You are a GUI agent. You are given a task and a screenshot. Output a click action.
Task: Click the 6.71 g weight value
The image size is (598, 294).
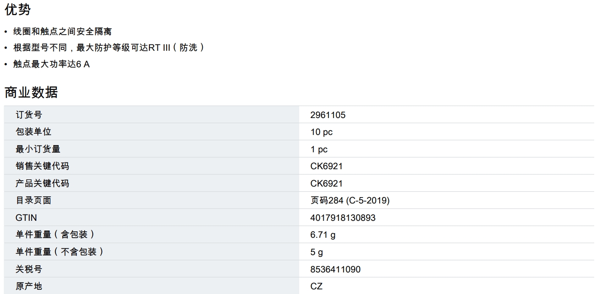[322, 235]
